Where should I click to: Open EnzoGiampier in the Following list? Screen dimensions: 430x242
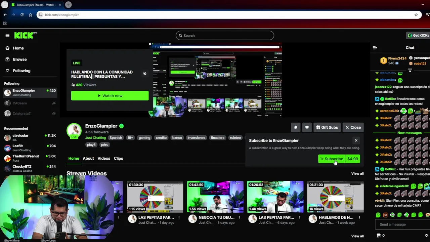pyautogui.click(x=30, y=92)
